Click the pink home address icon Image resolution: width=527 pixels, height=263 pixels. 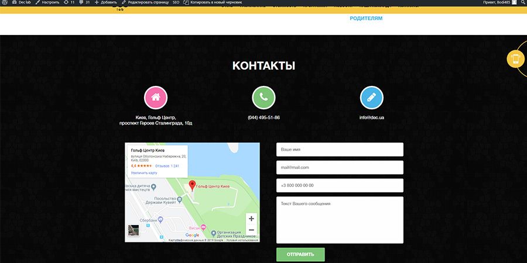point(156,98)
